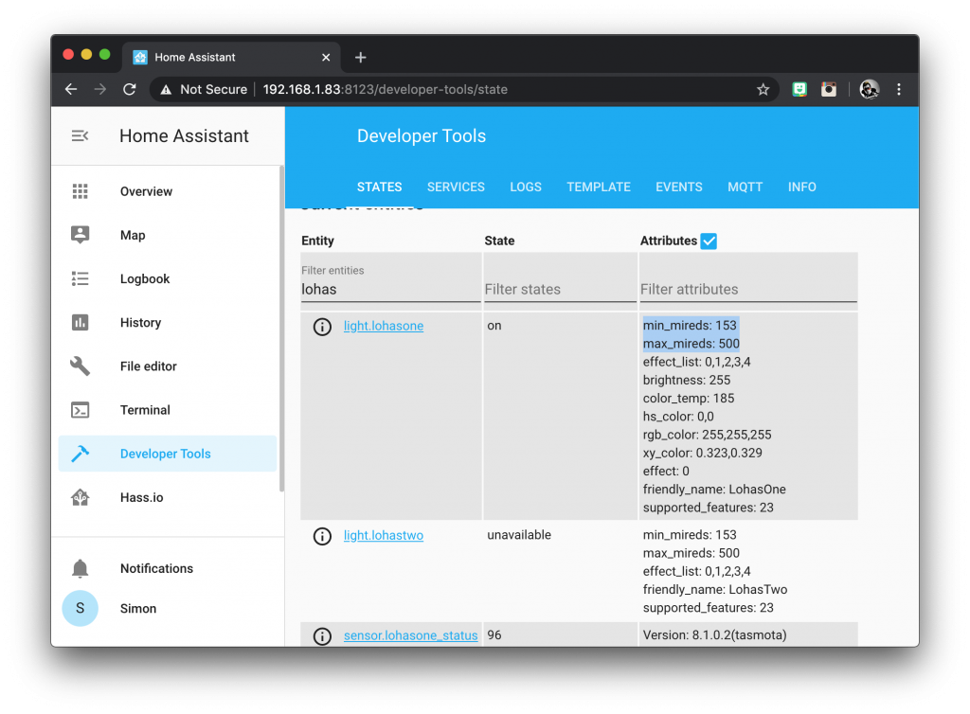Reload the page in the browser
Screen dimensions: 970x714
[x=129, y=90]
